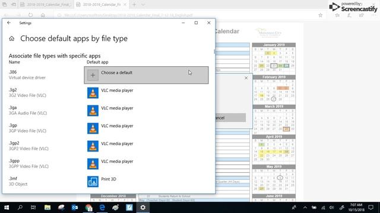Select the 3GP Video File (VLC) text

coord(27,131)
